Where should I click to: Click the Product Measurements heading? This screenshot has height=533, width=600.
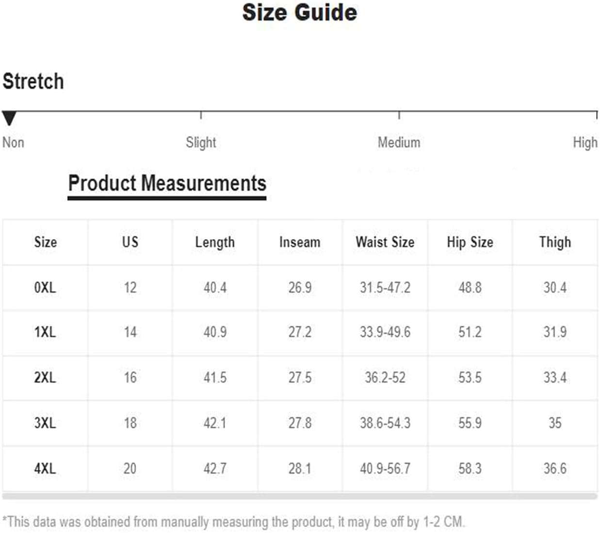point(167,183)
